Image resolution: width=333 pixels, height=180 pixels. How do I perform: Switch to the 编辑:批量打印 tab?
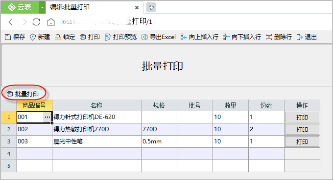tap(70, 7)
